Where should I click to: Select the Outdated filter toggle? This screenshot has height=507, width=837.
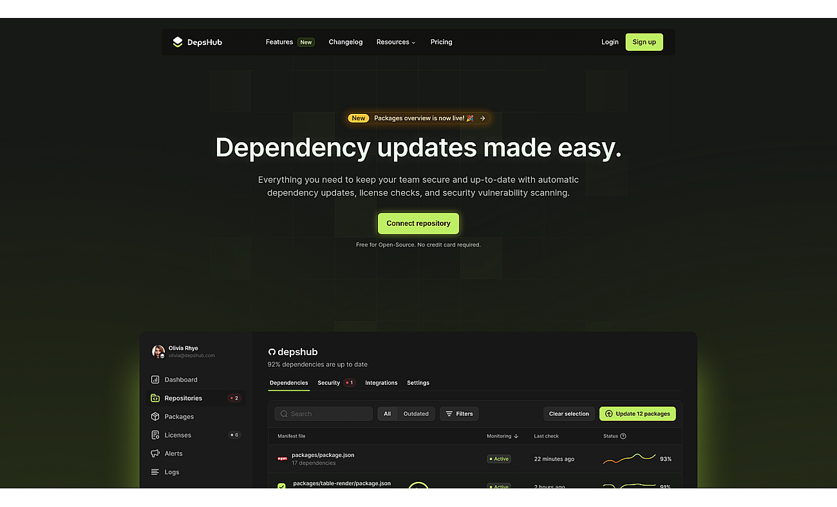click(416, 414)
